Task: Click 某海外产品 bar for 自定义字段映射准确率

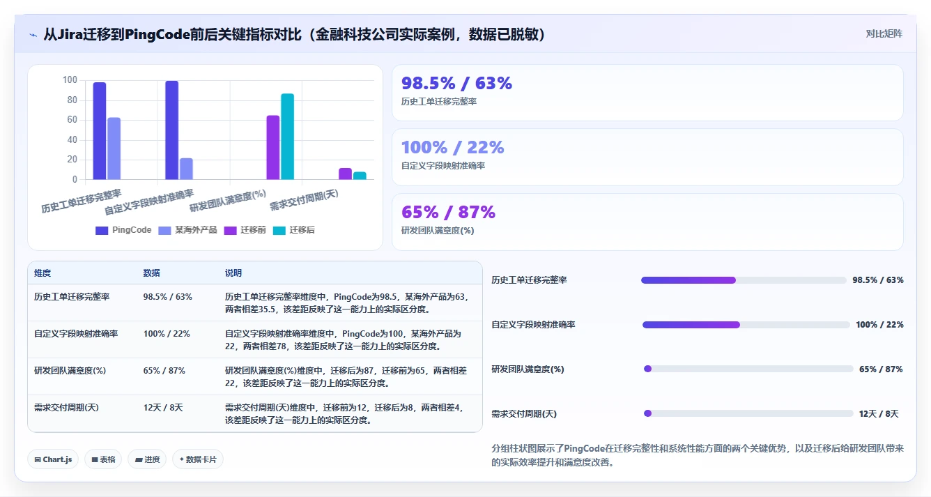Action: 186,169
